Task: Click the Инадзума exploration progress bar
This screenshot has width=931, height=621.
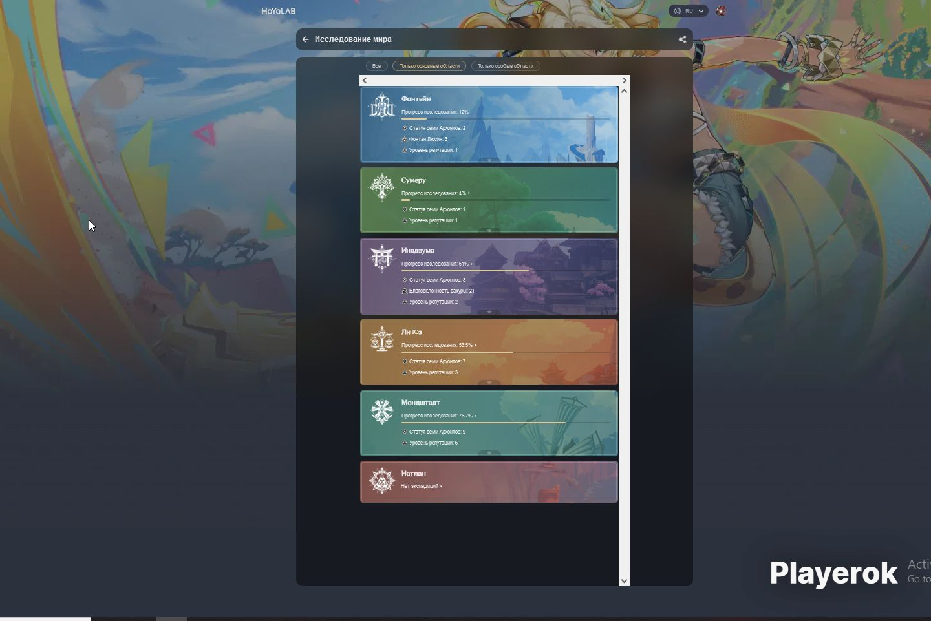Action: (x=506, y=271)
